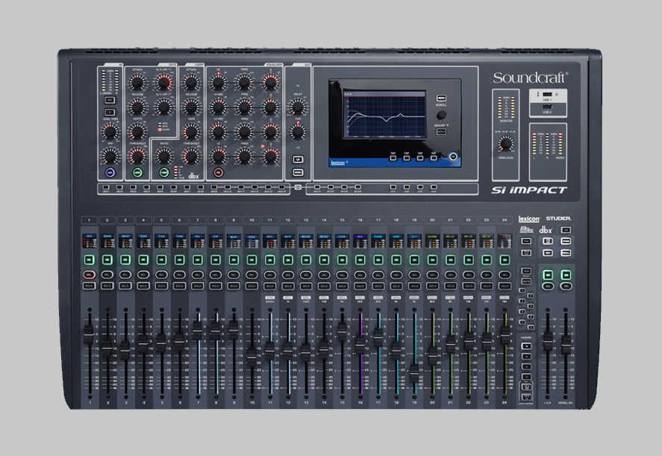Image resolution: width=662 pixels, height=456 pixels.
Task: Click the menu button above the SCROLL label
Action: click(x=441, y=98)
